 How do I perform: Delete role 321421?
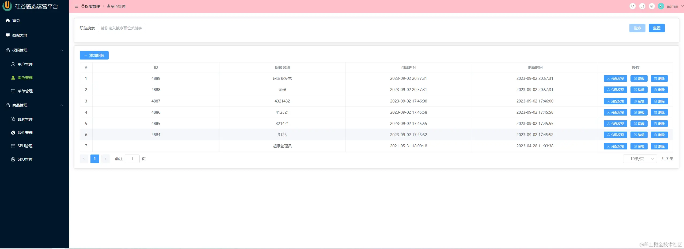pos(659,124)
